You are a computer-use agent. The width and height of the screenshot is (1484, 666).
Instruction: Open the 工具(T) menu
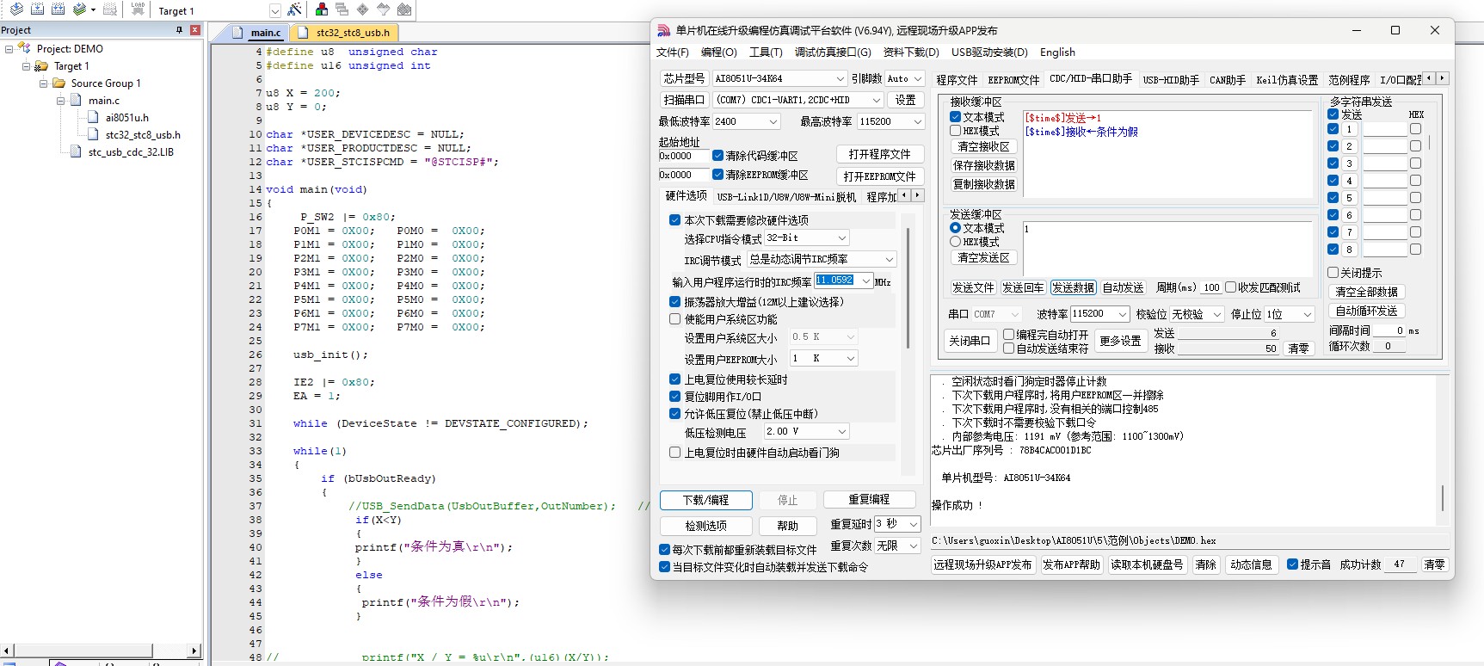(766, 52)
